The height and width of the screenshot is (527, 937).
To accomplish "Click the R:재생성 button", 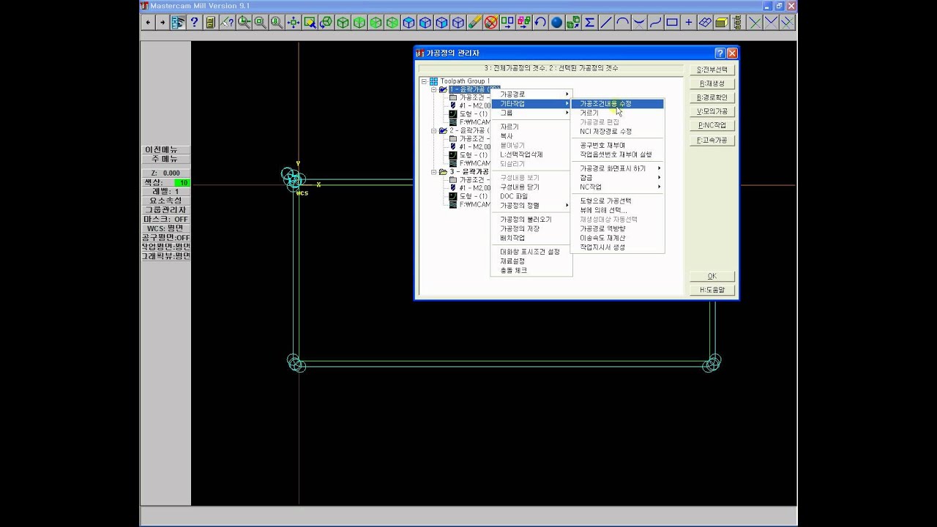I will pos(712,83).
